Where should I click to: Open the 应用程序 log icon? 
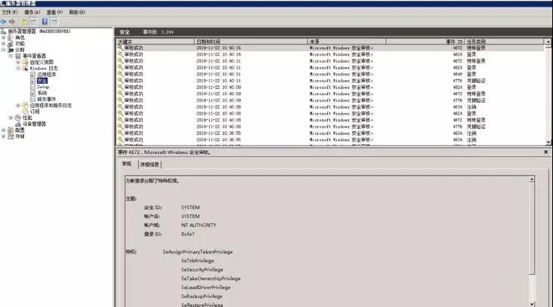32,75
